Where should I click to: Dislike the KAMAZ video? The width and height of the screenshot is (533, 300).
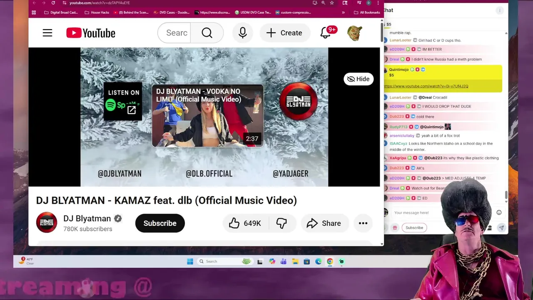[x=281, y=223]
